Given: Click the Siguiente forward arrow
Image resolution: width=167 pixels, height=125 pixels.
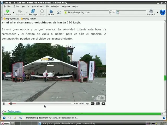Looking at the screenshot, I should click(20, 12).
